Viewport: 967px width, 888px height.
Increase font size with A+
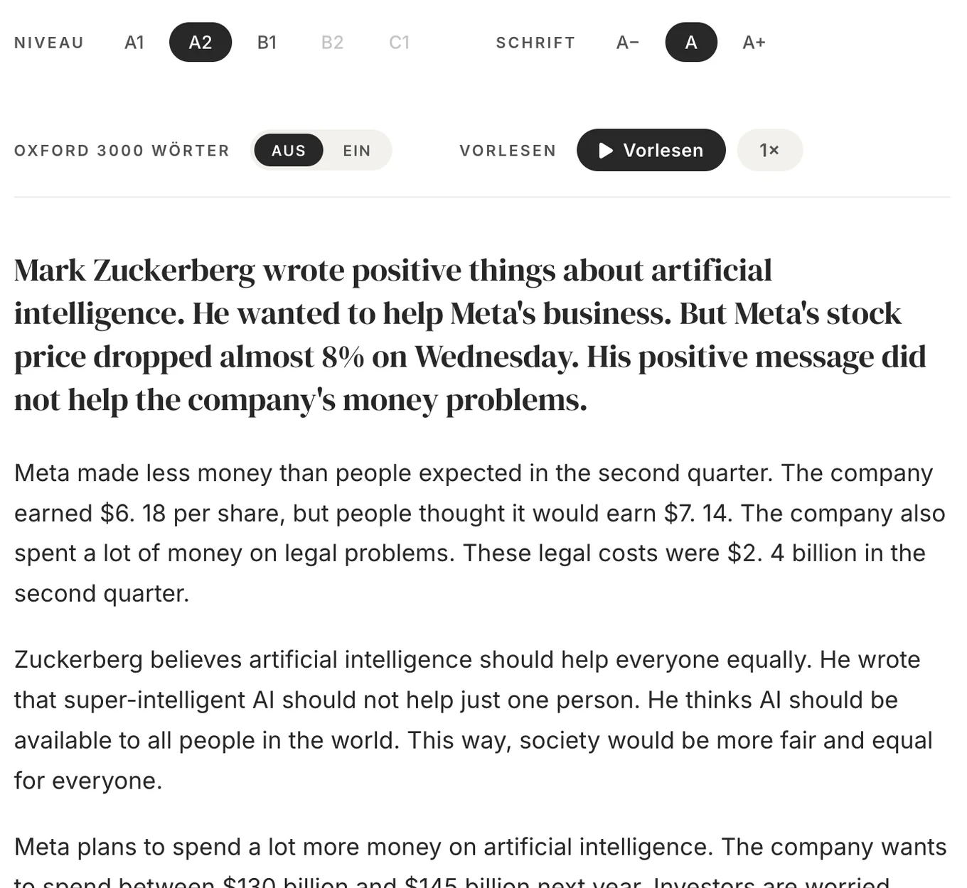(x=754, y=43)
